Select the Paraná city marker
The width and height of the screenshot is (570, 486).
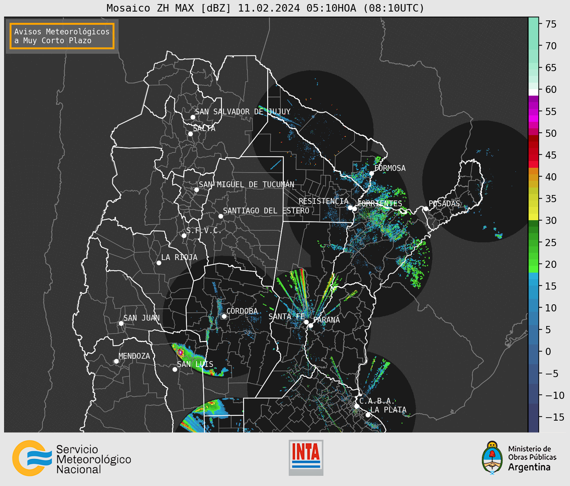[311, 325]
